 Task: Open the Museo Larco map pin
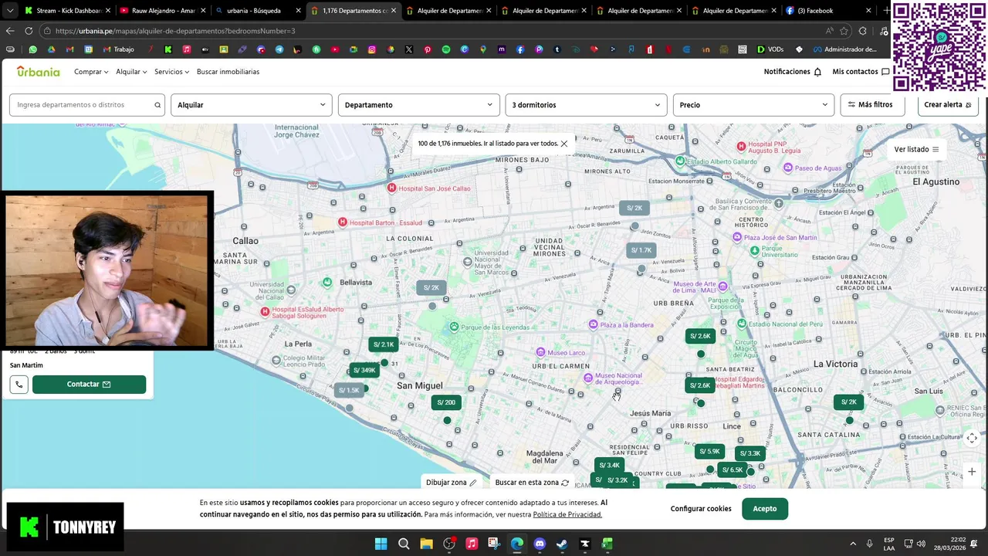coord(540,353)
